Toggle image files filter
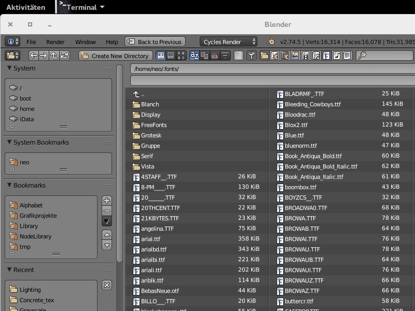Screen dimensions: 415x311 pos(295,55)
